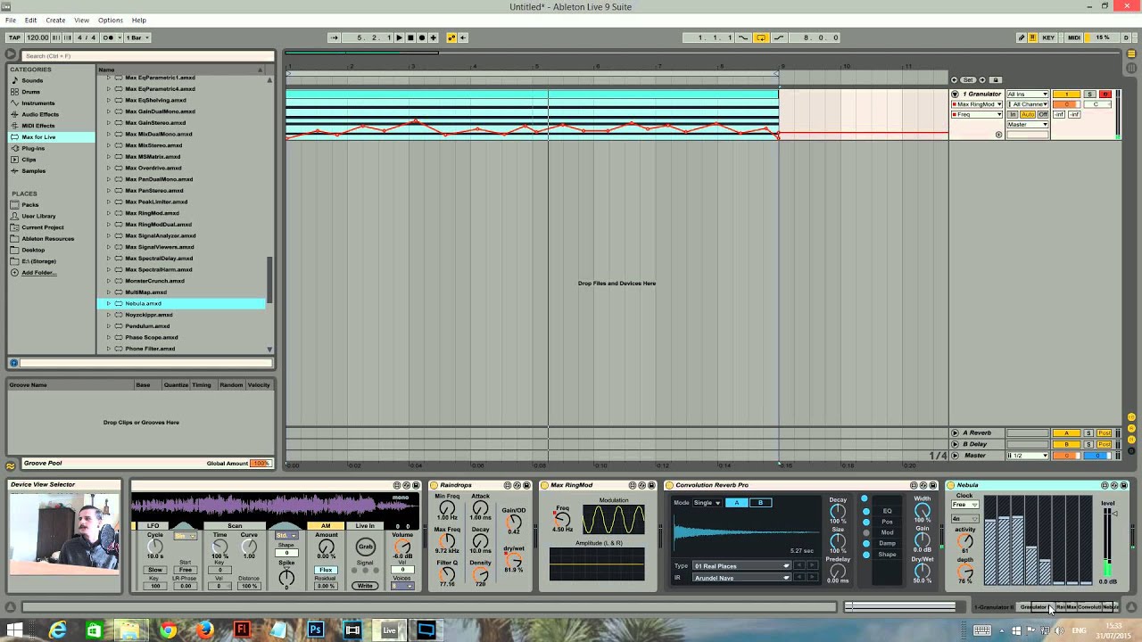The image size is (1142, 642).
Task: Select Max Overdrive.amxd in browser list
Action: click(x=153, y=168)
